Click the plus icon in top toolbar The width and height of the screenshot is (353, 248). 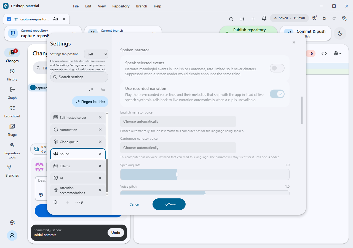tap(253, 19)
